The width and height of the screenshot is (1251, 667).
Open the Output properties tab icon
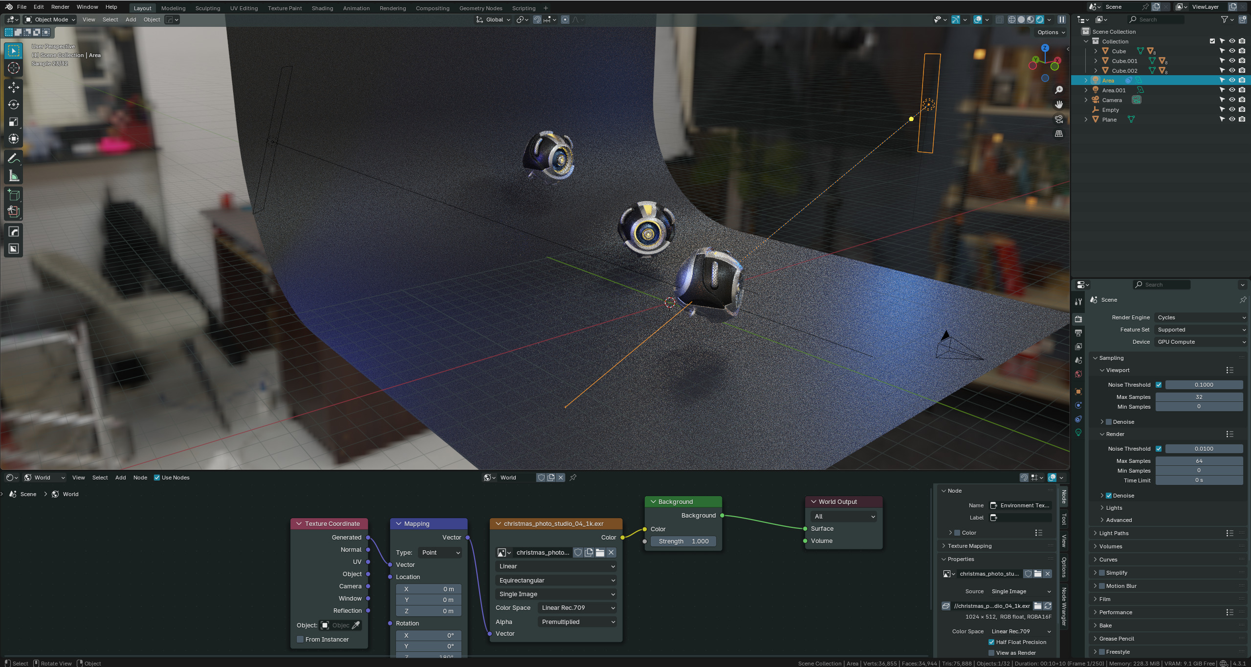coord(1078,333)
